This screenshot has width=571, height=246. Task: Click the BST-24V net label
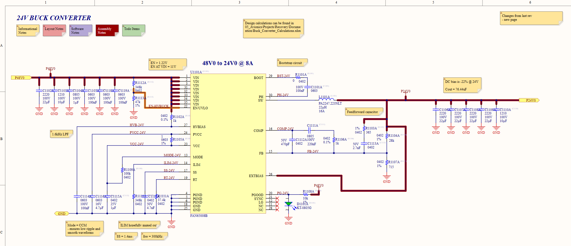click(283, 76)
